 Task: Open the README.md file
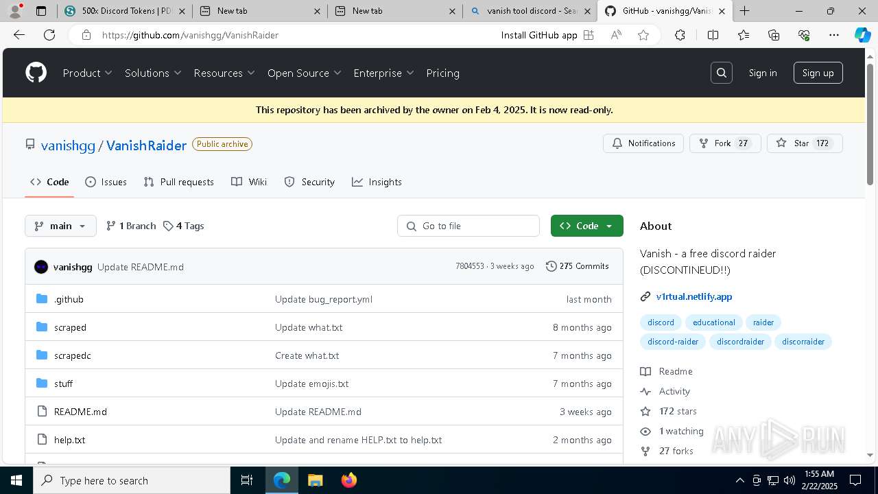[x=80, y=412]
